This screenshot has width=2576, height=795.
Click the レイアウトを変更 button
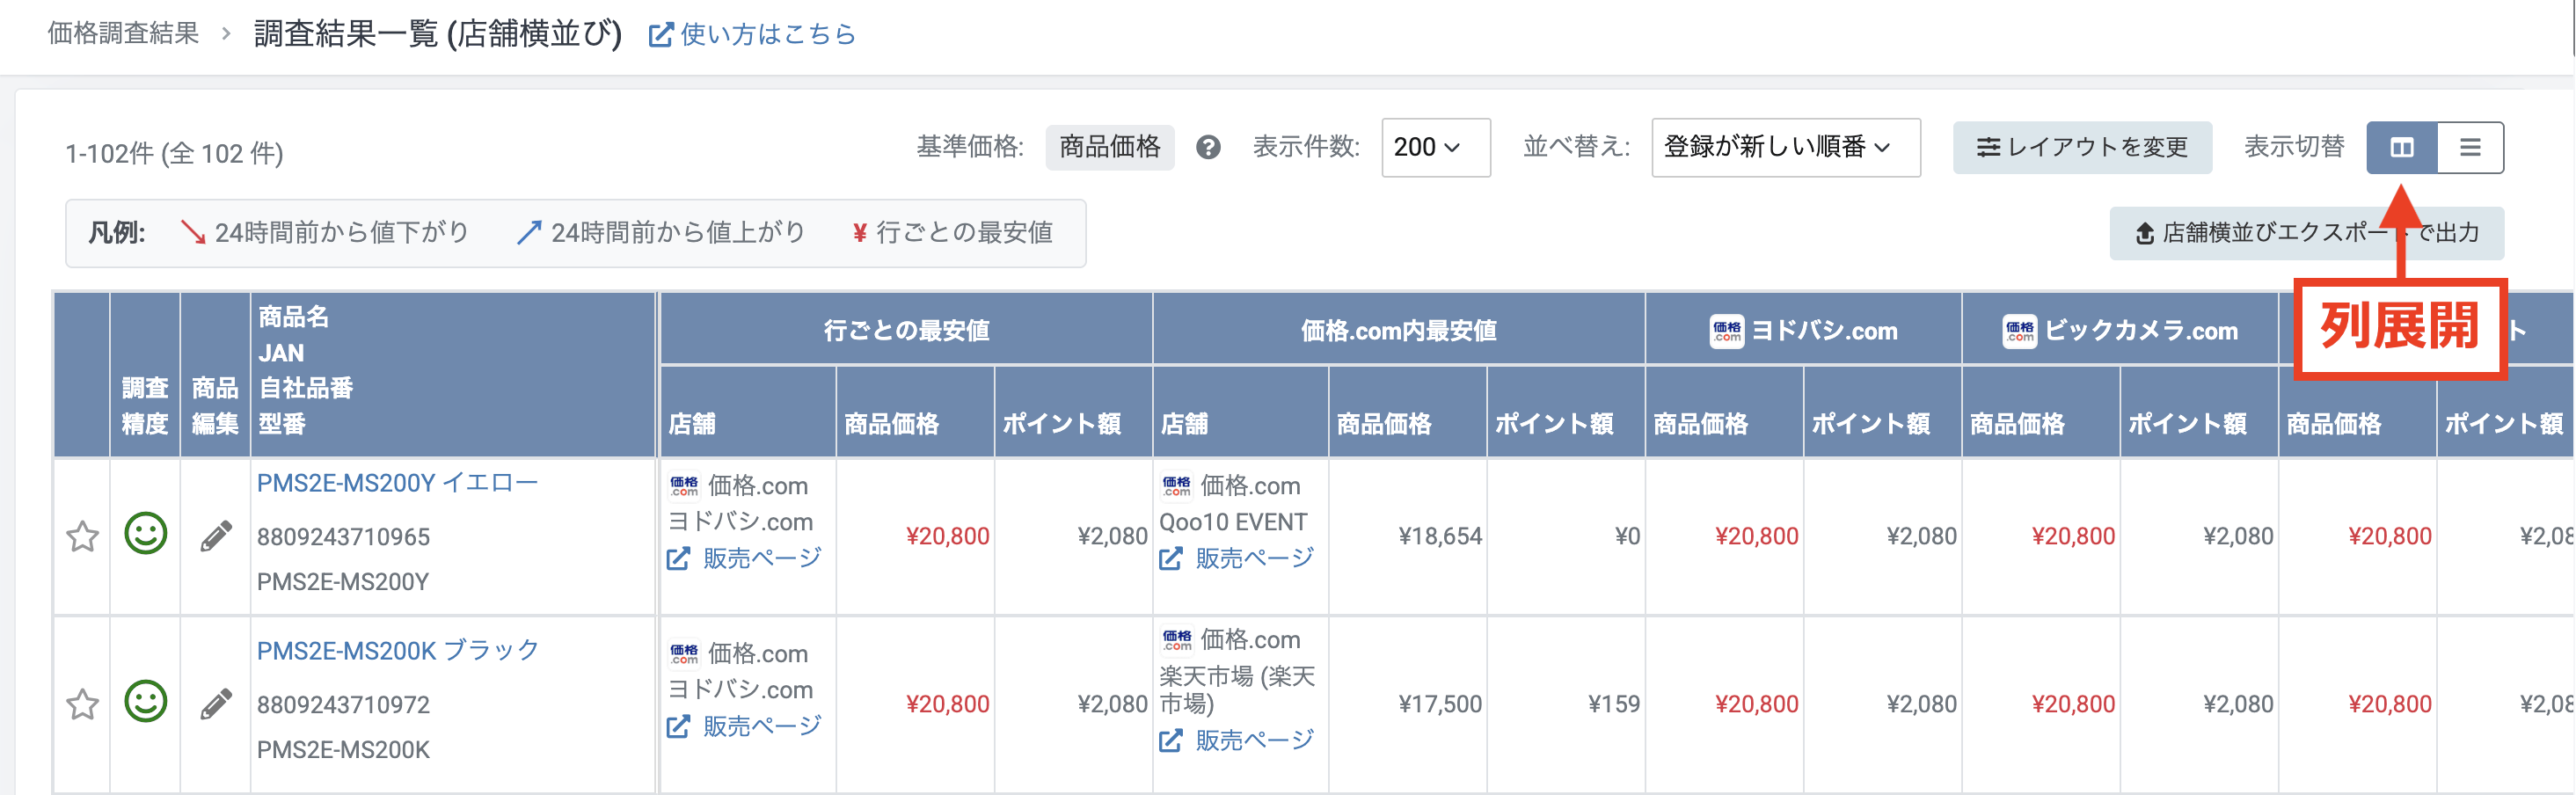point(2082,148)
